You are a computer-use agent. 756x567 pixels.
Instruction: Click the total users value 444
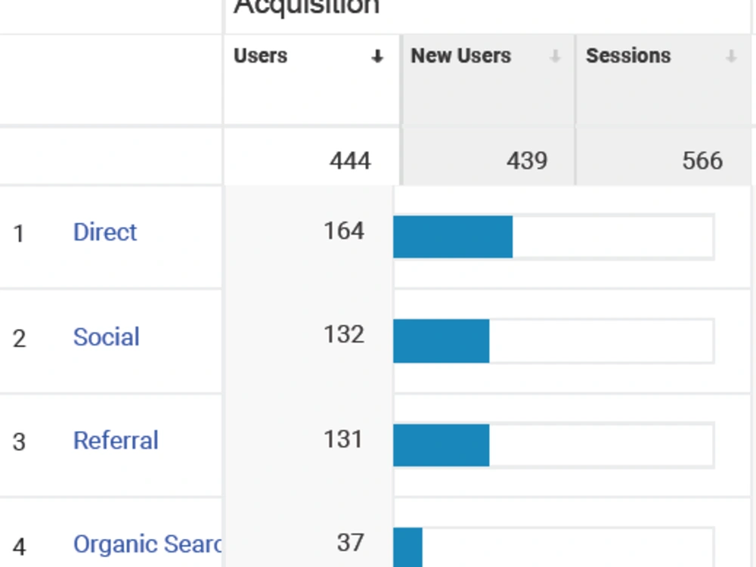pos(350,160)
